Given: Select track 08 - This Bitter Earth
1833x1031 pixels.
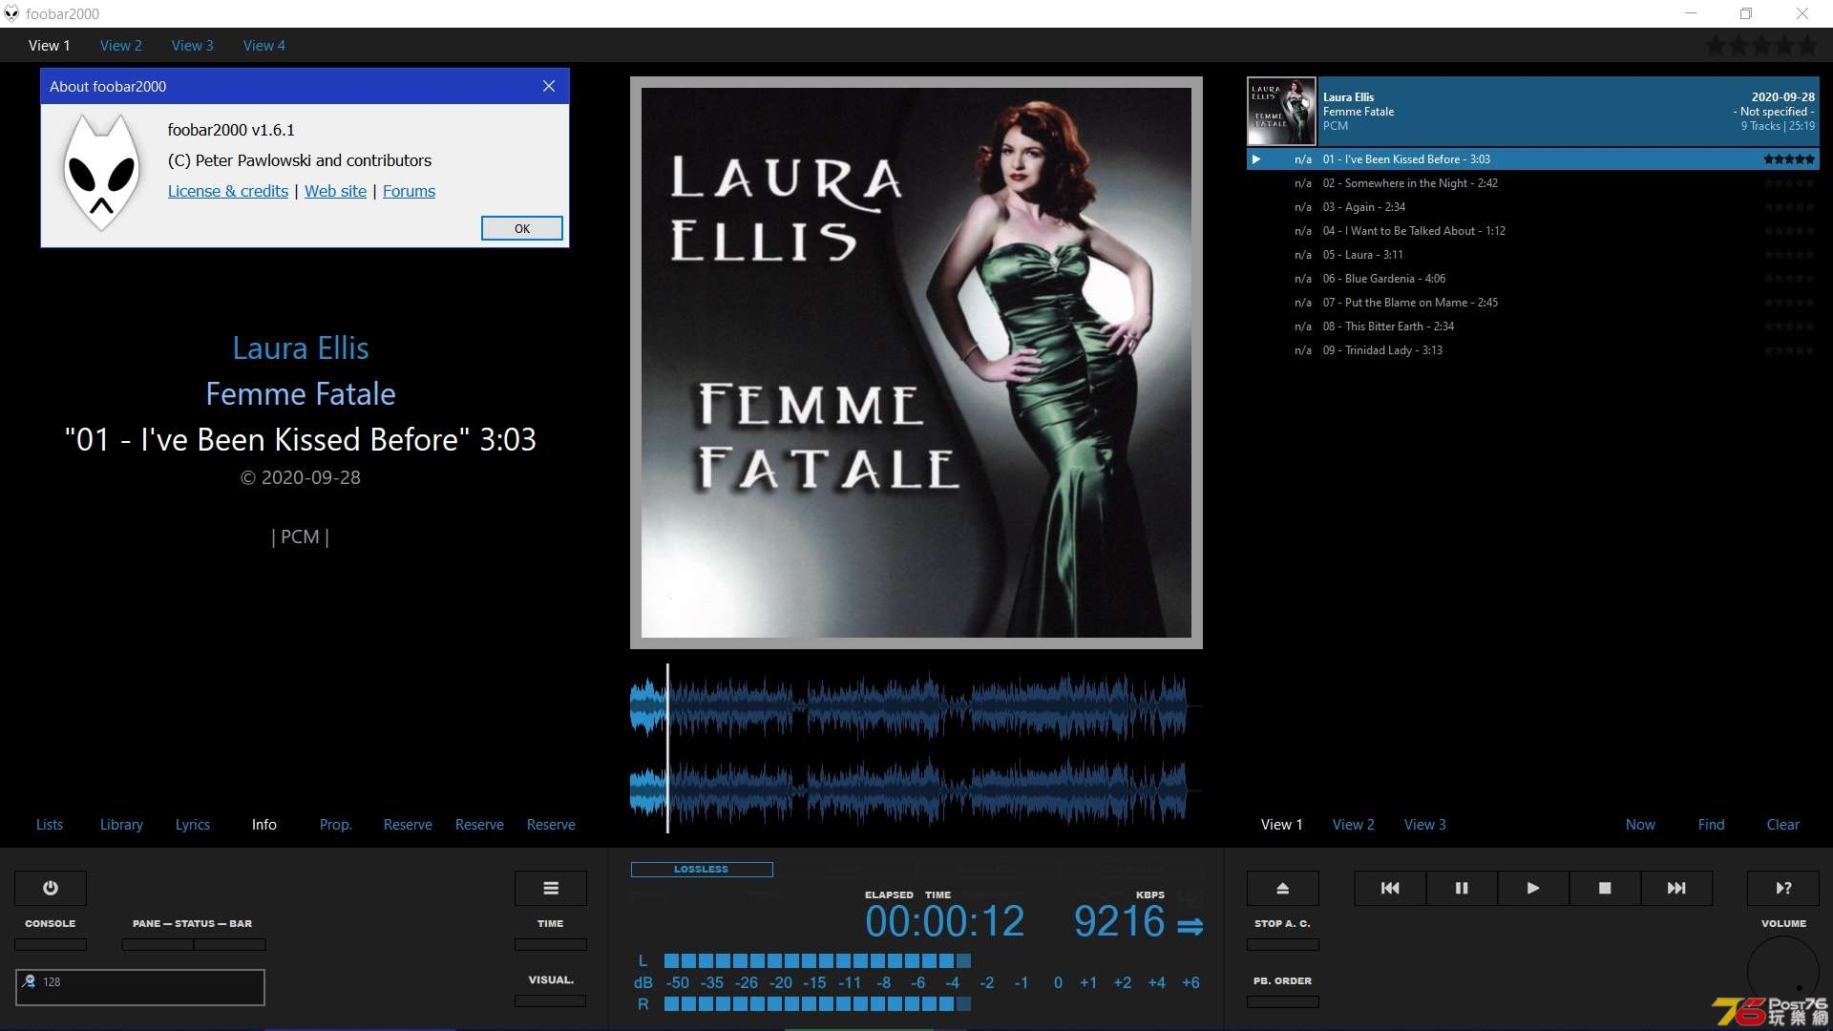Looking at the screenshot, I should [1533, 326].
